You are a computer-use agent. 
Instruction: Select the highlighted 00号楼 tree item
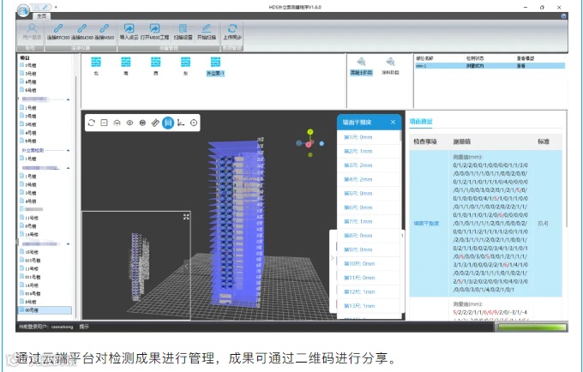tap(45, 310)
